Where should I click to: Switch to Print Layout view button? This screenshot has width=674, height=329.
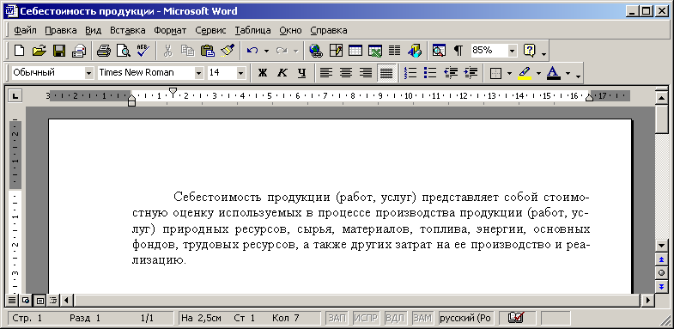tap(39, 300)
